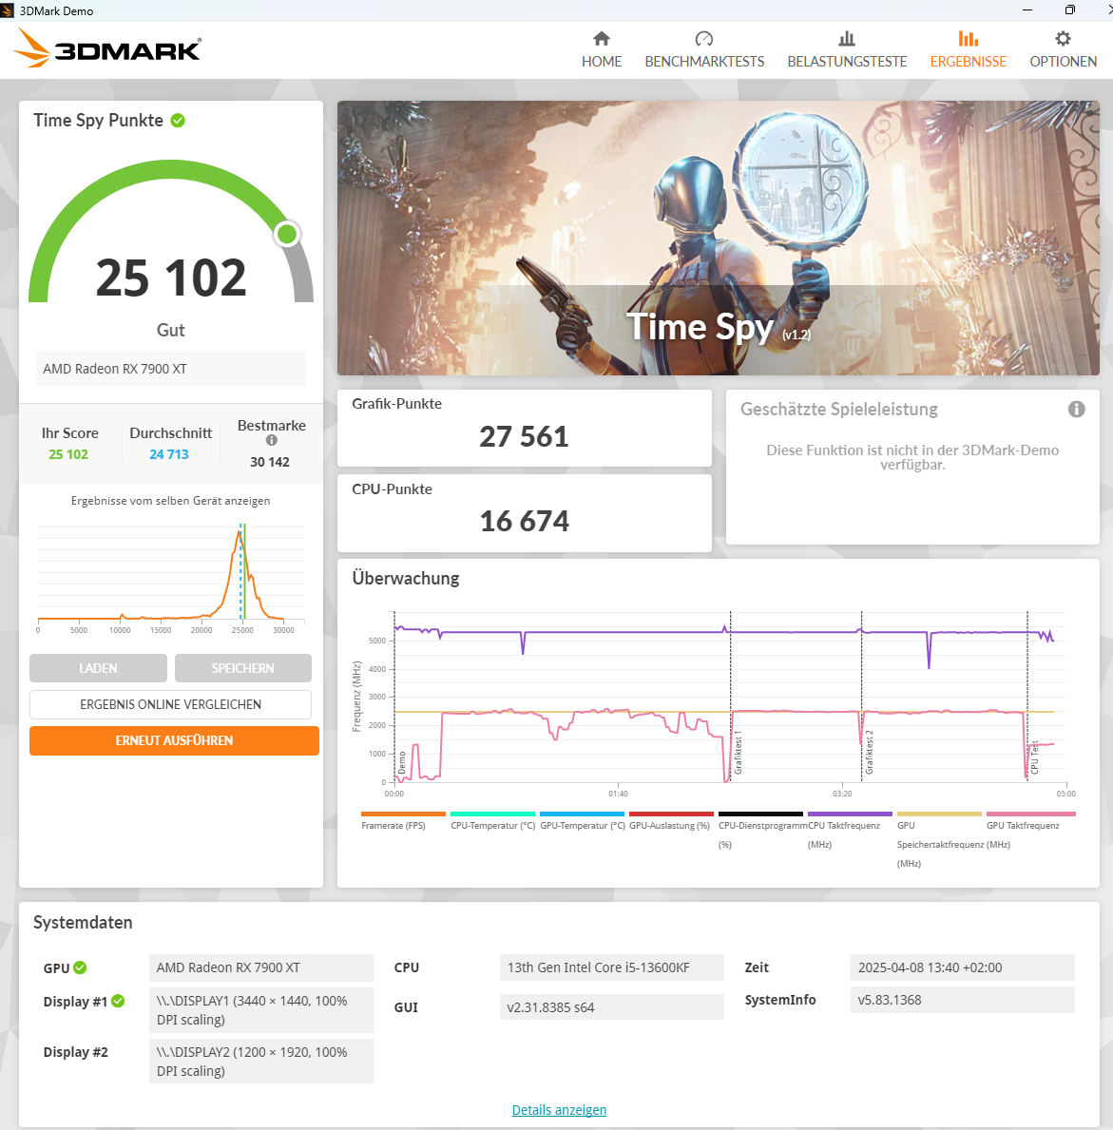Click the SPEICHERN button

tap(243, 668)
